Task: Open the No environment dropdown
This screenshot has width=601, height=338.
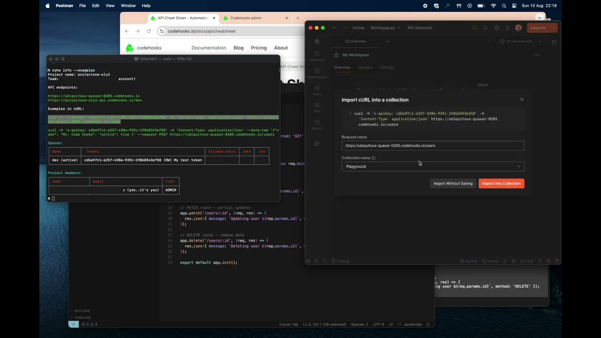Action: (x=520, y=41)
